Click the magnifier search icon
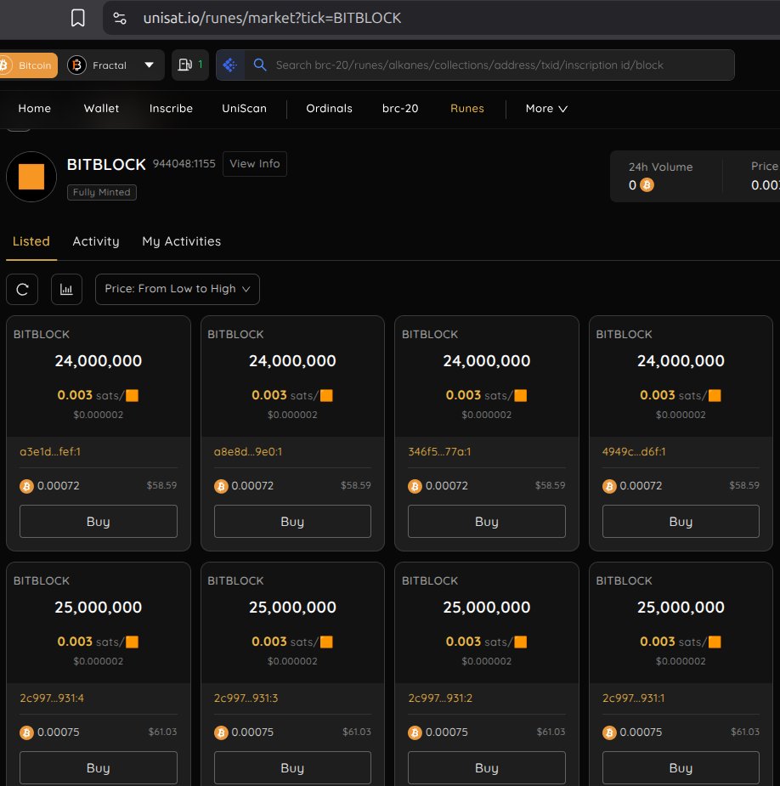The height and width of the screenshot is (786, 780). (x=260, y=65)
